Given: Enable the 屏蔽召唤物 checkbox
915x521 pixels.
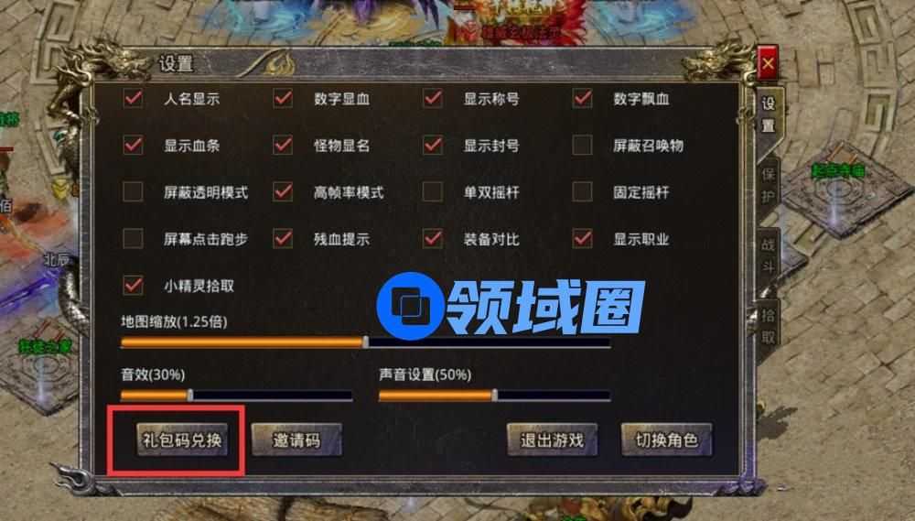Looking at the screenshot, I should (582, 145).
